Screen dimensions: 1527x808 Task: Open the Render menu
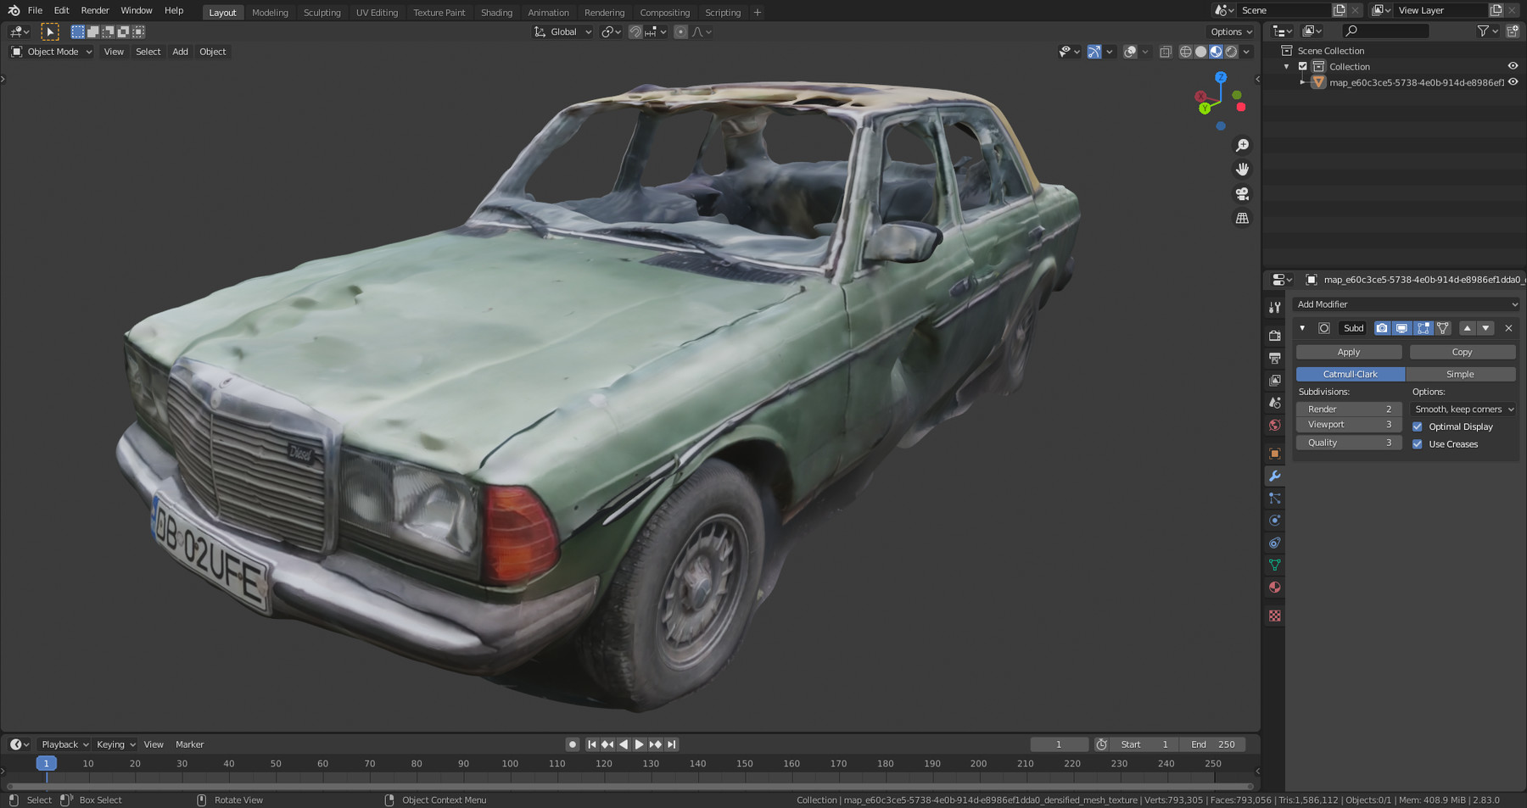point(94,10)
